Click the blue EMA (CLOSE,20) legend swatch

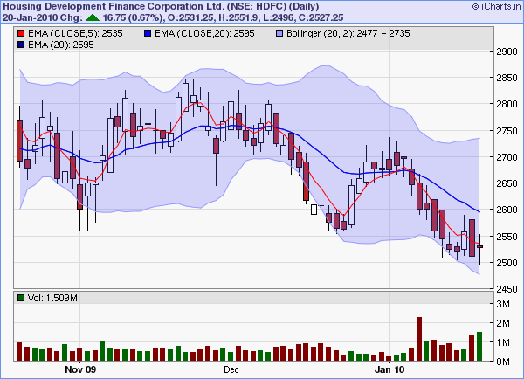point(148,33)
